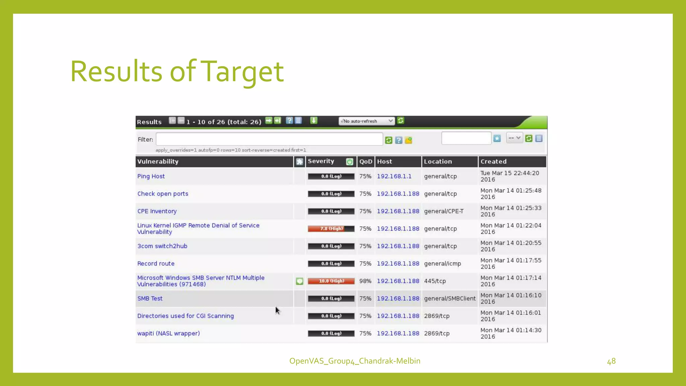The width and height of the screenshot is (686, 386).
Task: Open the No auto-refresh dropdown
Action: click(x=366, y=121)
